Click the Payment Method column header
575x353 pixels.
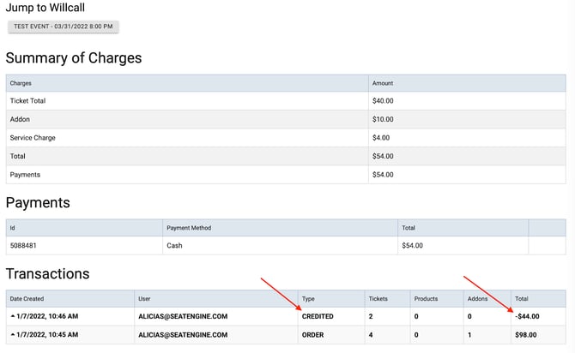point(190,228)
